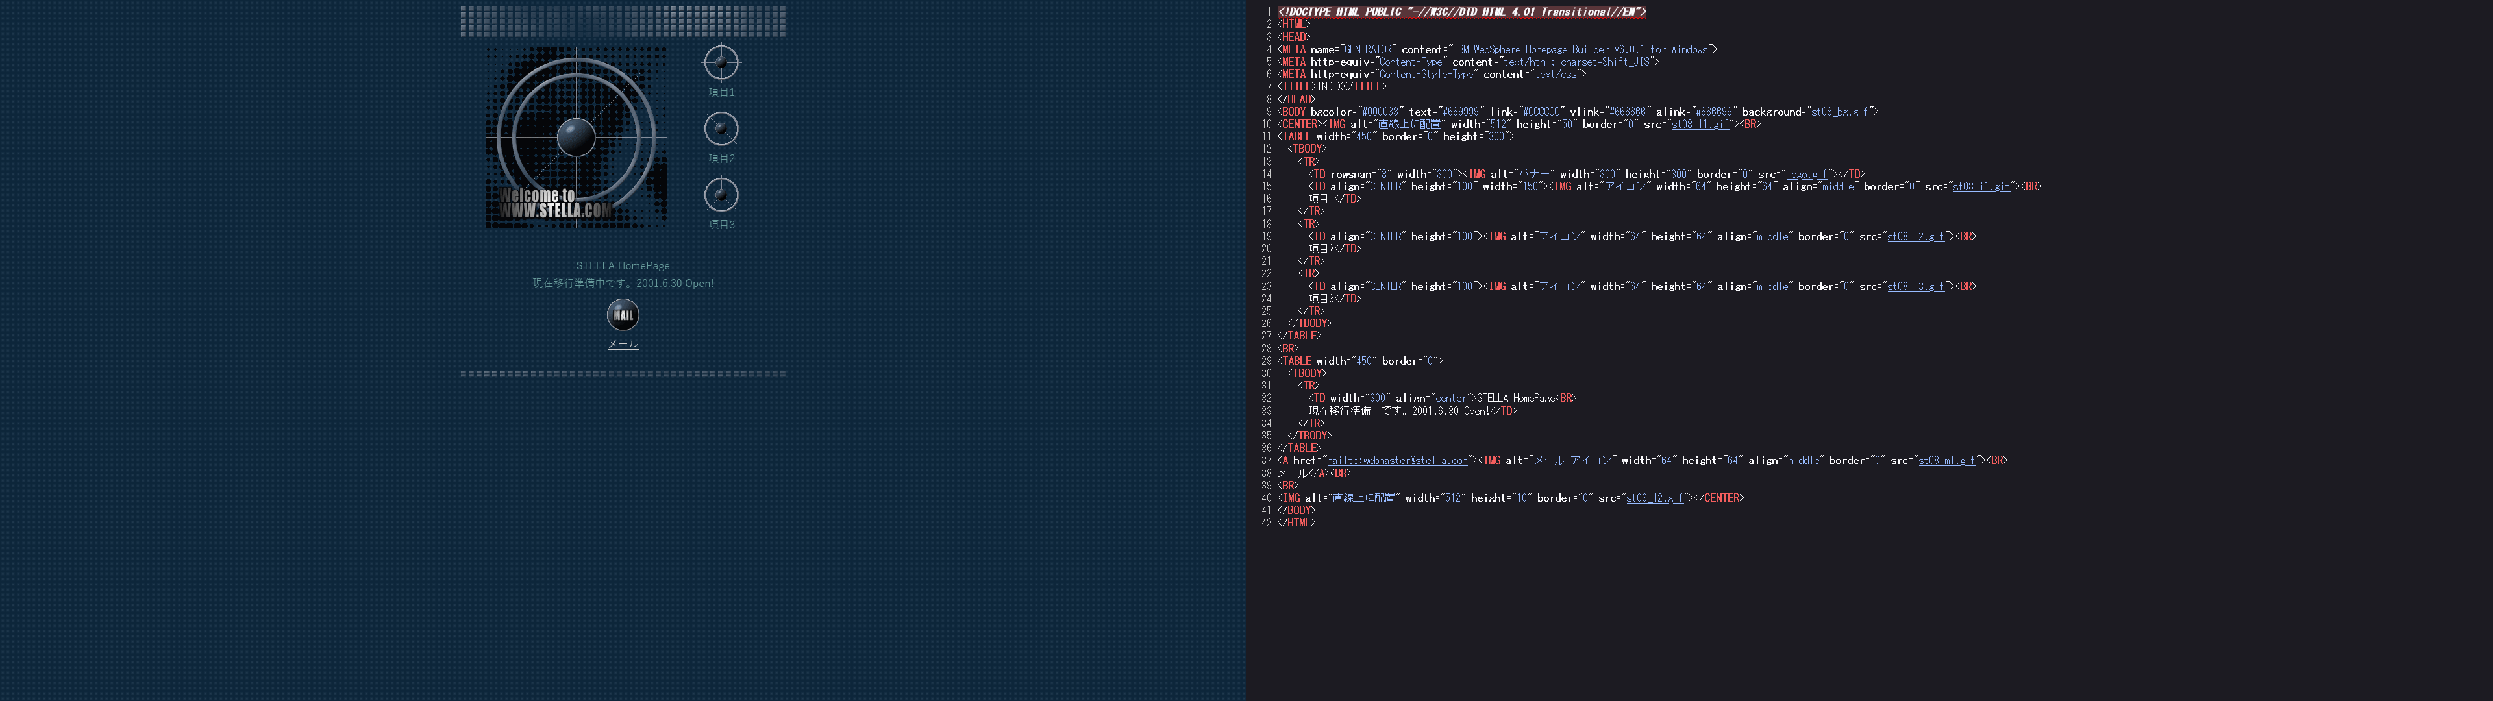Viewport: 2493px width, 701px height.
Task: Open the st08_i1.gif link in source
Action: tap(1981, 187)
